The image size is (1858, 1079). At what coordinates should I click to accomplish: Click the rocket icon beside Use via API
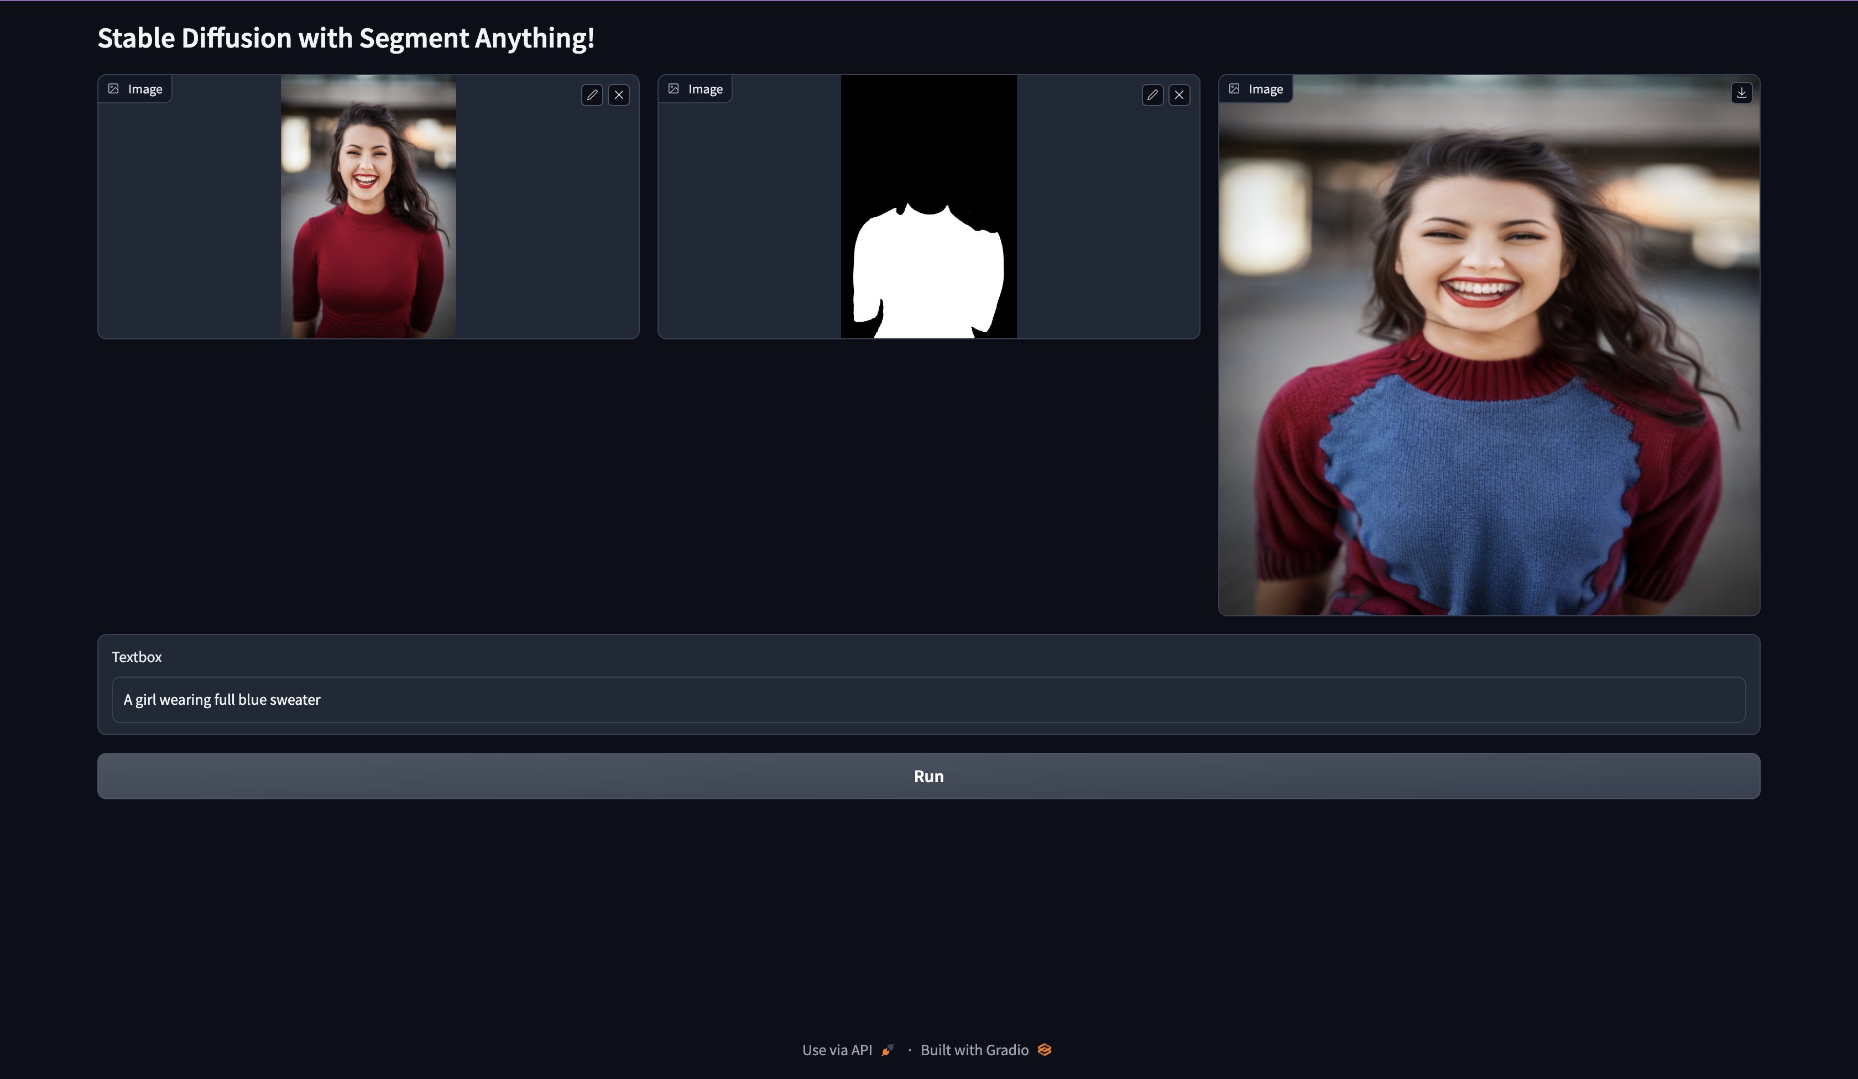888,1050
